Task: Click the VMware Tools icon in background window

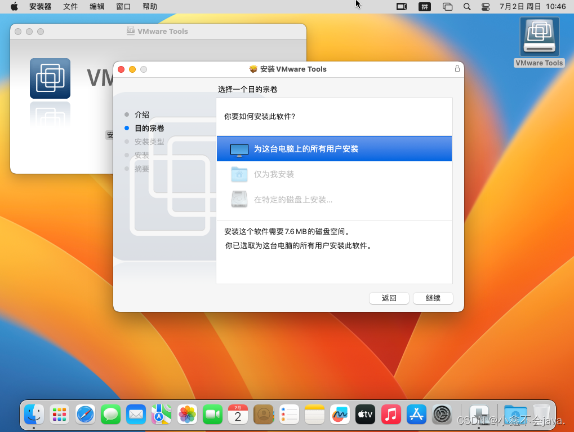Action: 50,78
